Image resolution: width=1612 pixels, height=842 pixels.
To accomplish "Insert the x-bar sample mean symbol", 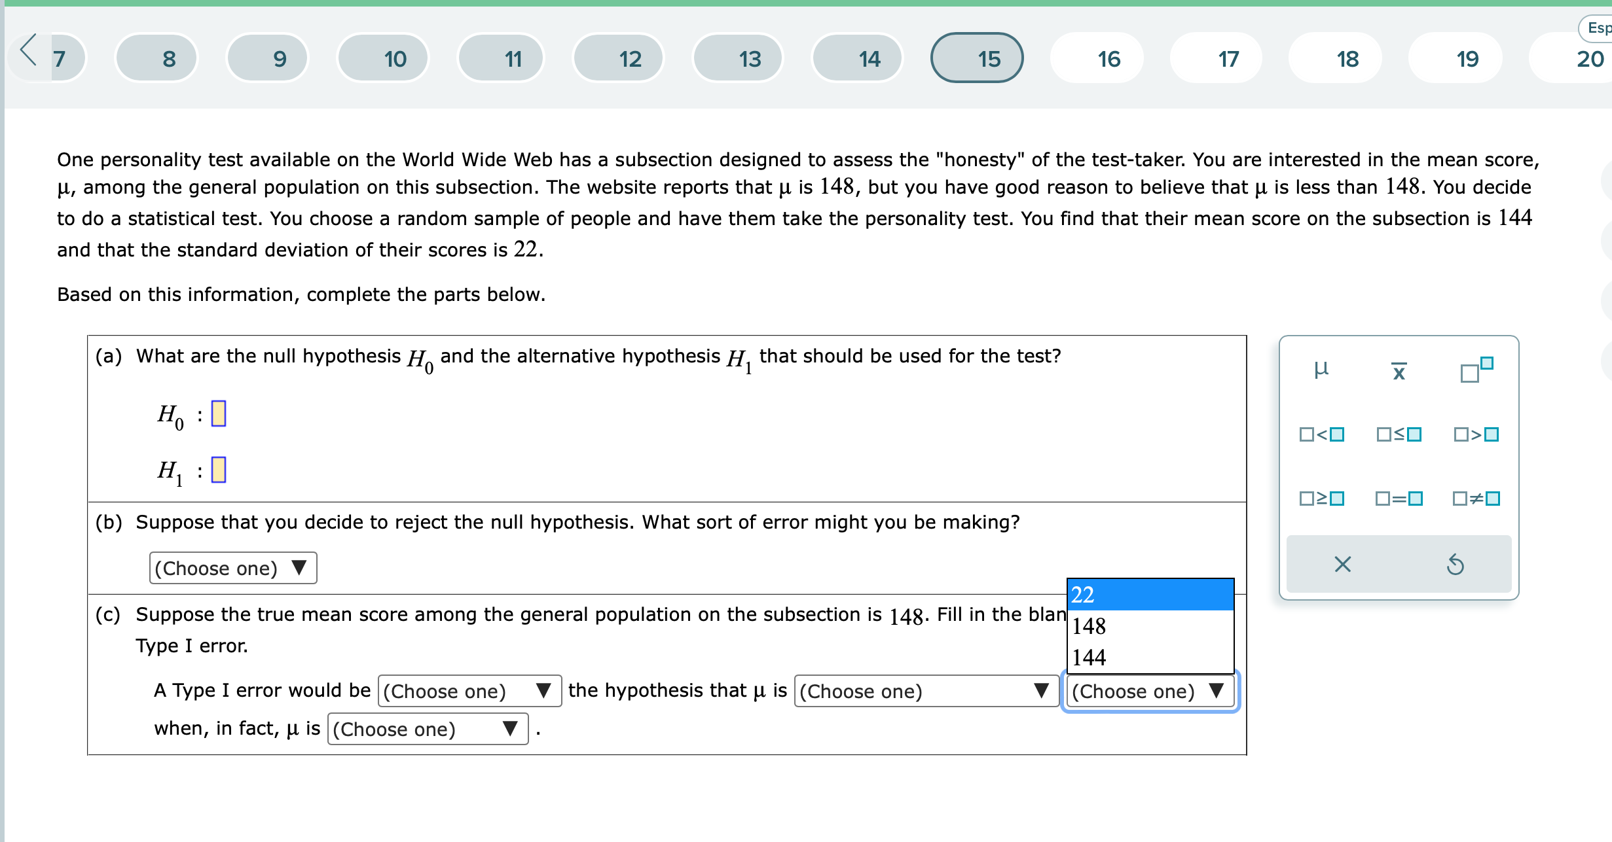I will pos(1399,372).
